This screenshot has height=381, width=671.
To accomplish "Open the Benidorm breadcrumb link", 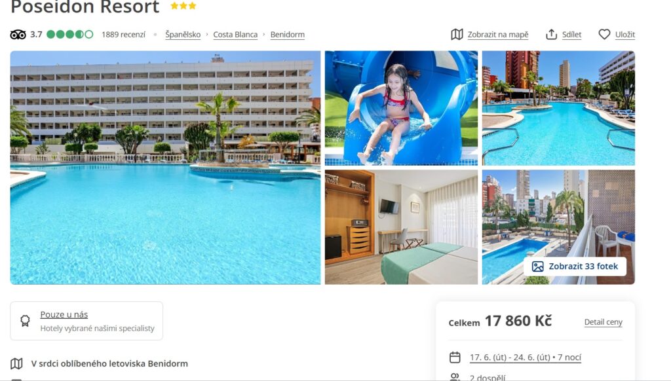I will (287, 35).
